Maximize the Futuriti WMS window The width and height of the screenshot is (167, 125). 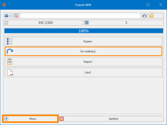[x=148, y=5]
